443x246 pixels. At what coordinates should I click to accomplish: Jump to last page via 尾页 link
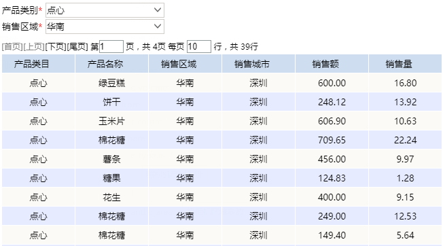click(77, 47)
